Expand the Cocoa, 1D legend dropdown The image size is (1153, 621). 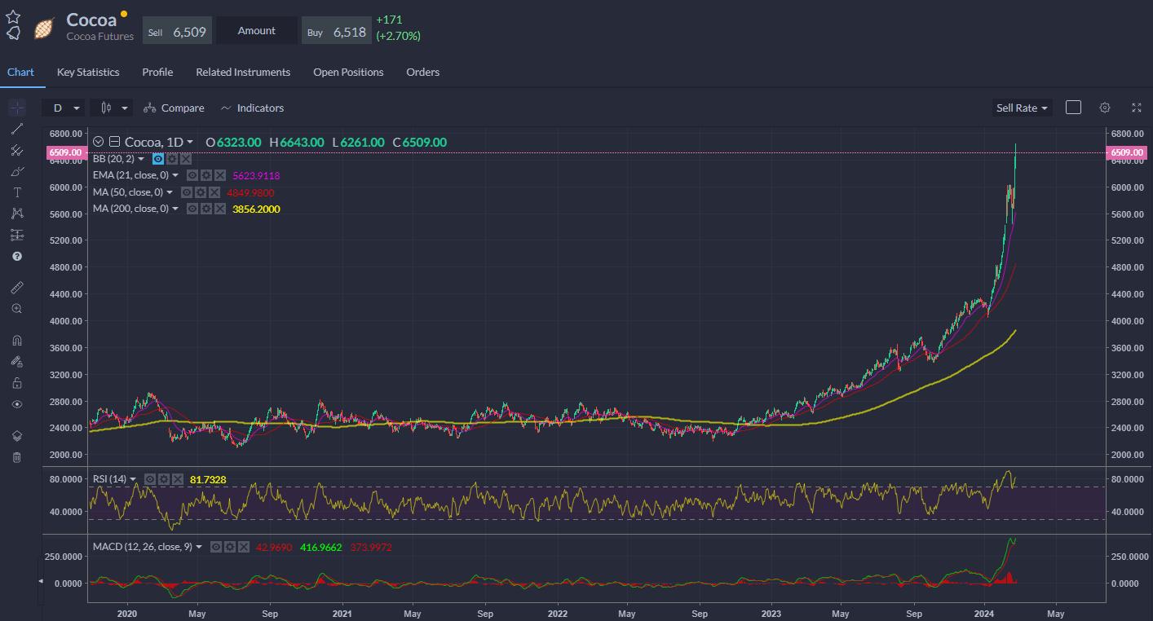point(190,143)
